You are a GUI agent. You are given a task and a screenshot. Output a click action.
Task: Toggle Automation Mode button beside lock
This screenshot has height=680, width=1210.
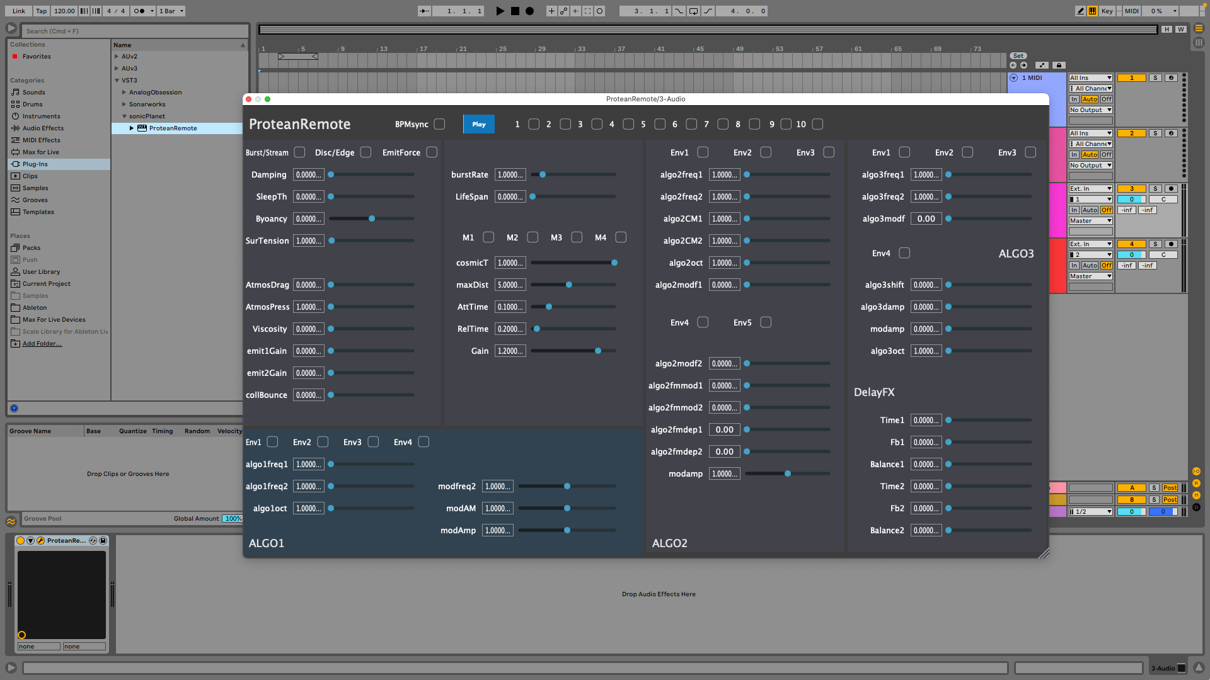pyautogui.click(x=1042, y=65)
